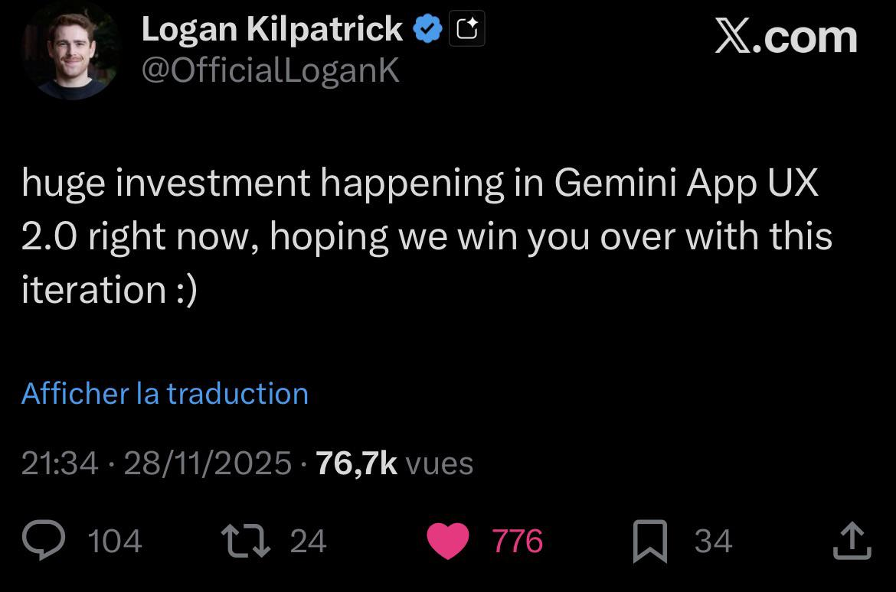Click the 24 reposts count

point(309,542)
